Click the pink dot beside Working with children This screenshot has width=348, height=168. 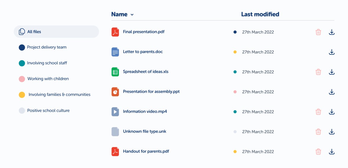point(22,79)
